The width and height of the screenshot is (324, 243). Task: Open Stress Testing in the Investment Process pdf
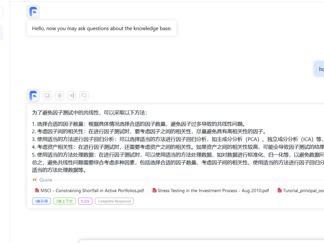pos(211,191)
